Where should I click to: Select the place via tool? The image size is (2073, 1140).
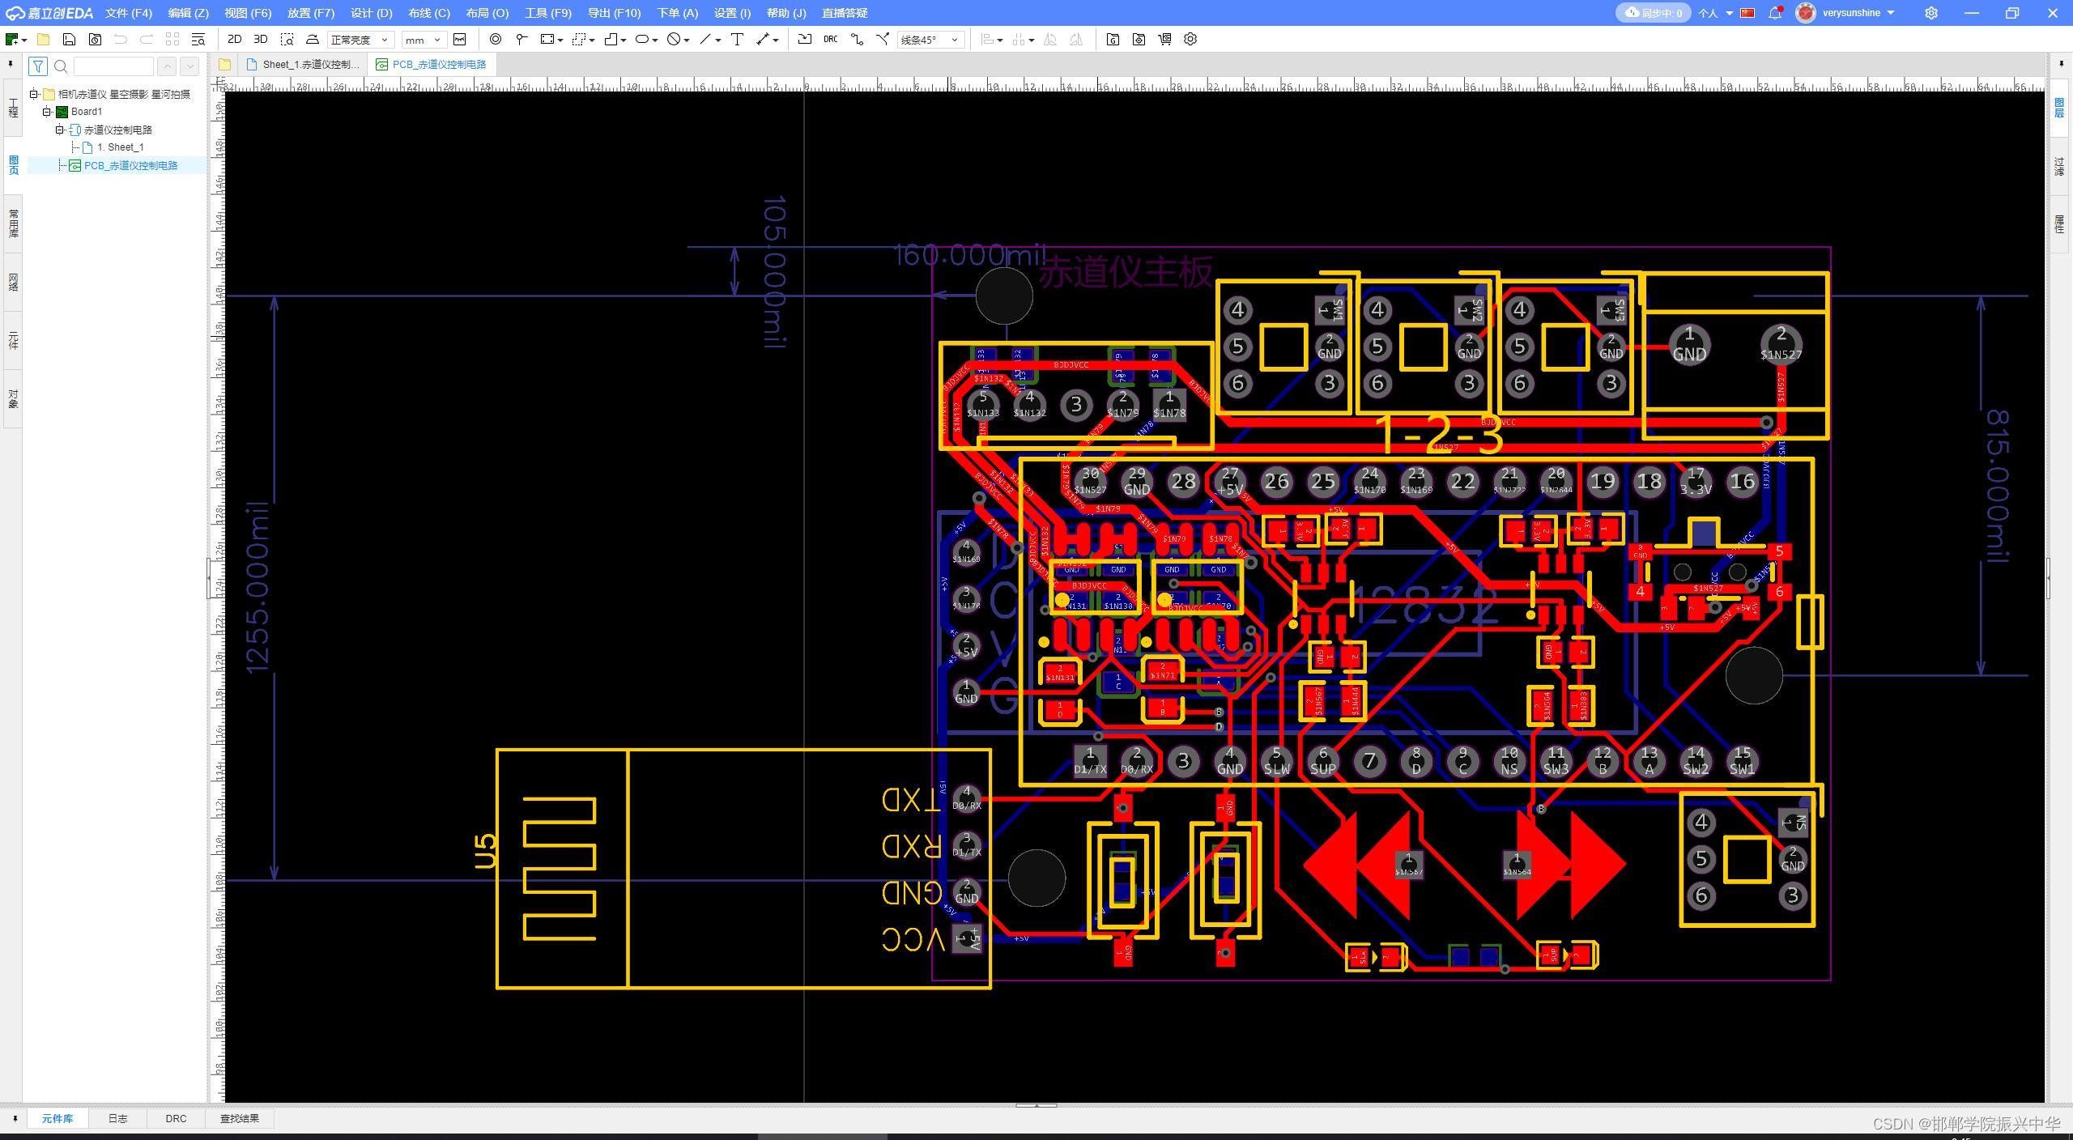[495, 39]
